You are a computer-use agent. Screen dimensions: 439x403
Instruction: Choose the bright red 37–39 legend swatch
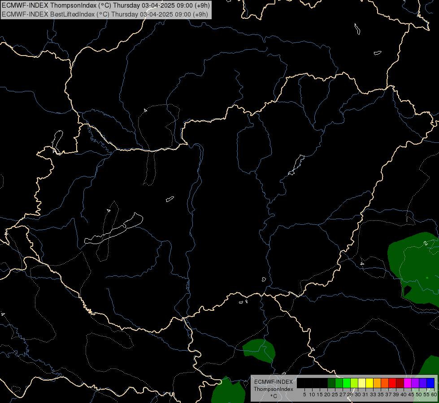[392, 383]
